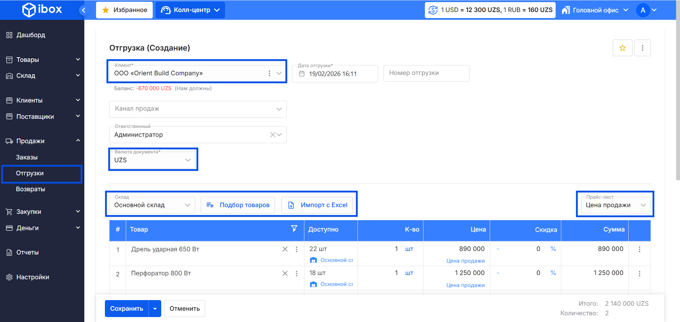Open the Валюта документа dropdown
The image size is (680, 322).
click(x=188, y=160)
